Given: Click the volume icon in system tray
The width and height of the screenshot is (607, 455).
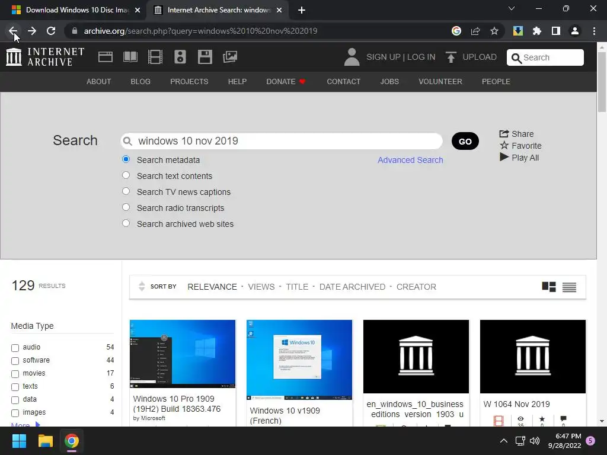Looking at the screenshot, I should (535, 441).
